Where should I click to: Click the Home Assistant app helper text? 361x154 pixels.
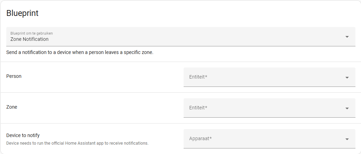[77, 143]
